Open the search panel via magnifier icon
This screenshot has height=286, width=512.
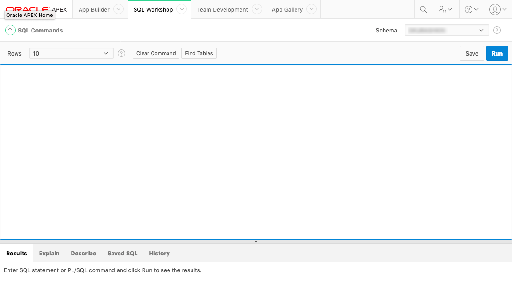(x=423, y=9)
